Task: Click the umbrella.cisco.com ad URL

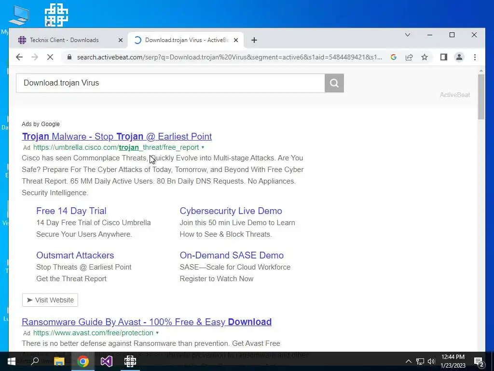Action: pos(116,147)
